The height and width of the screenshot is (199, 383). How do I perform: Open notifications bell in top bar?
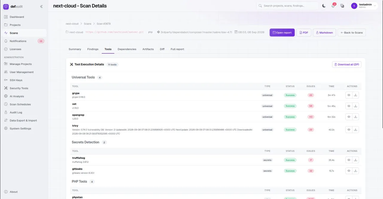[333, 6]
